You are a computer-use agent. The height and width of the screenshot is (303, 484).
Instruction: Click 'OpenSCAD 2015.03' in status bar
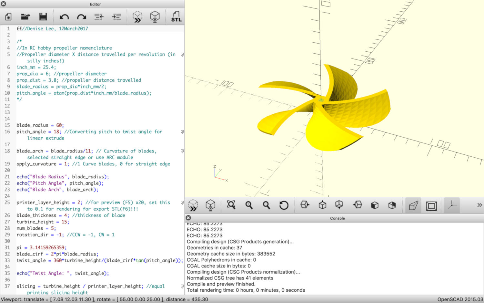pyautogui.click(x=460, y=299)
